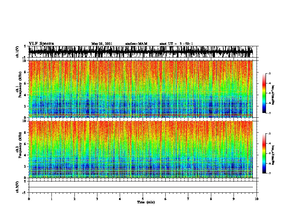The height and width of the screenshot is (223, 289).
Task: Click time axis tick label 10
Action: (x=257, y=199)
